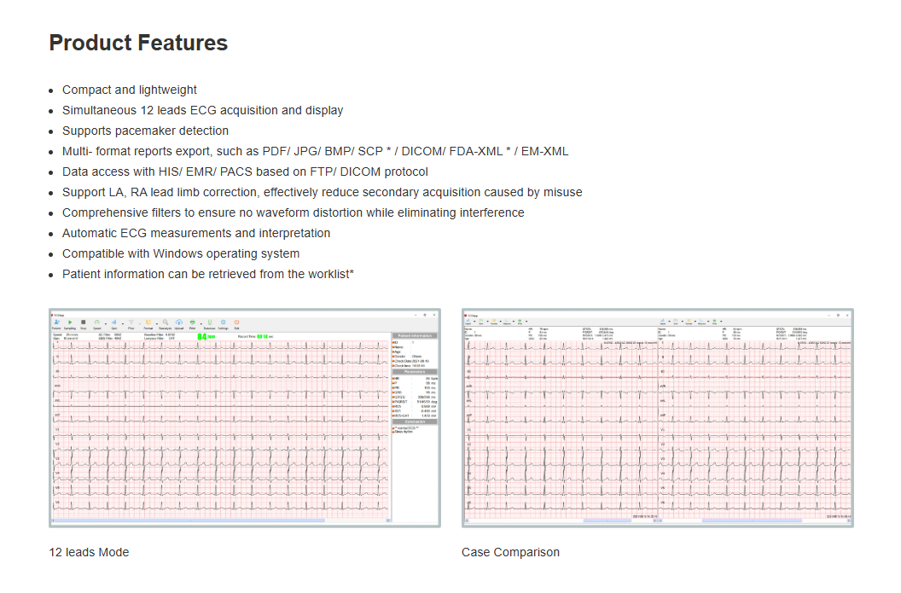Click the Patient icon in the ECG toolbar

[56, 323]
